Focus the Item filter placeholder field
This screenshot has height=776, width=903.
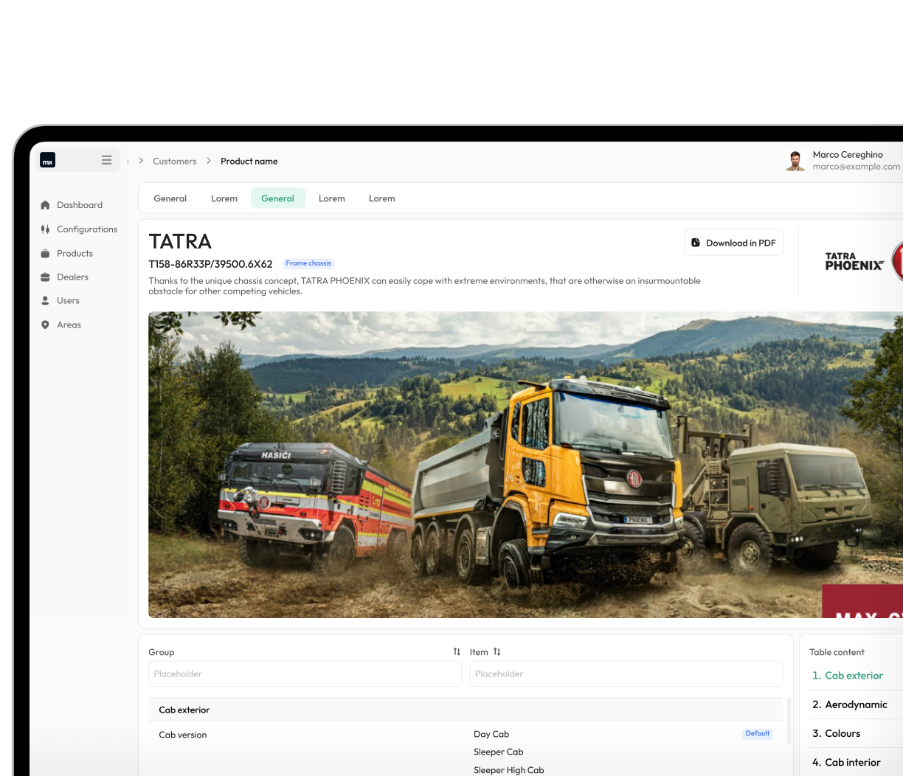[626, 674]
